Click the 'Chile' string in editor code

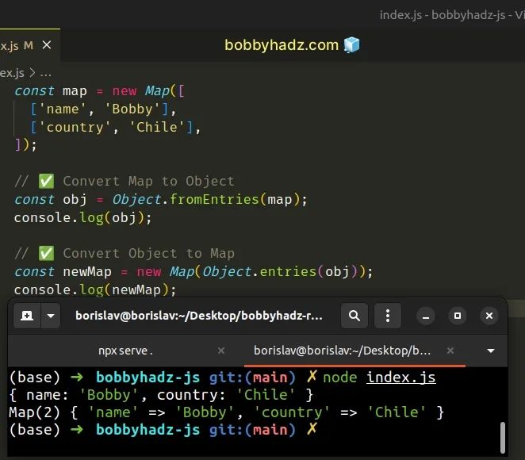click(157, 127)
